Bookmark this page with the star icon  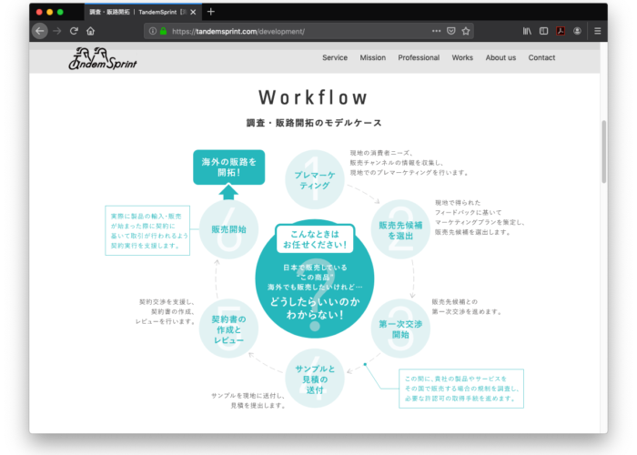click(x=466, y=31)
